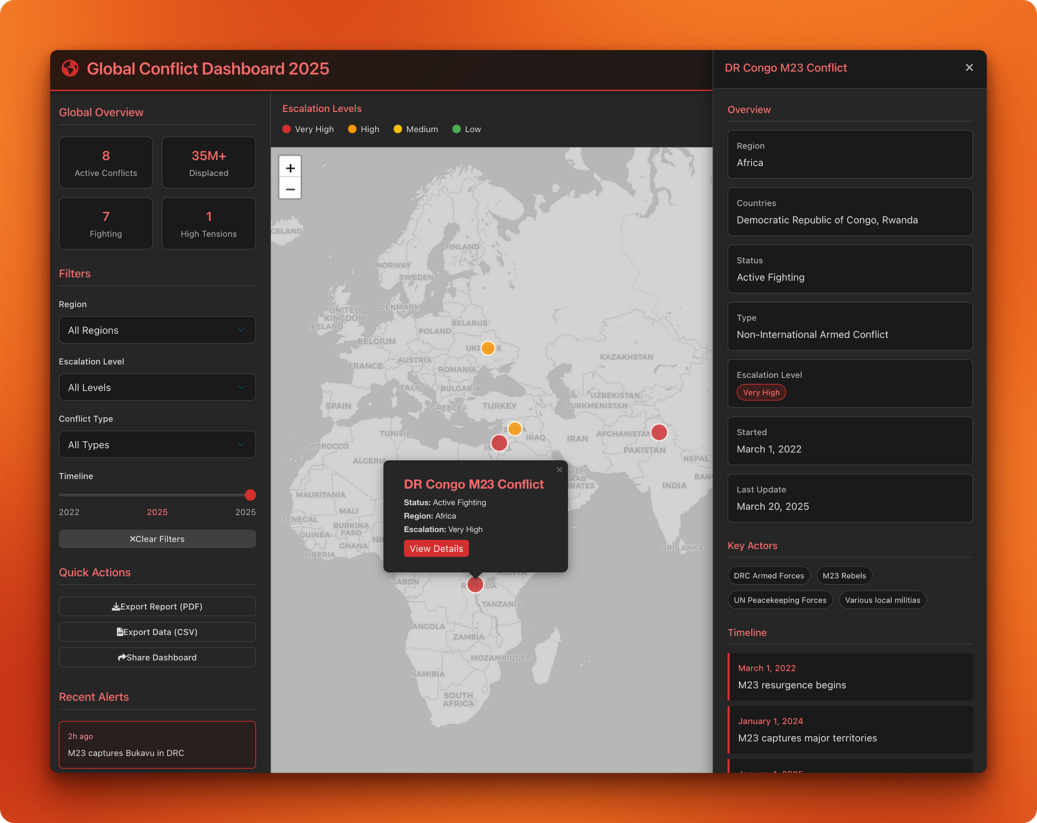This screenshot has width=1037, height=823.
Task: Click the Medium yellow legend dot
Action: click(398, 129)
